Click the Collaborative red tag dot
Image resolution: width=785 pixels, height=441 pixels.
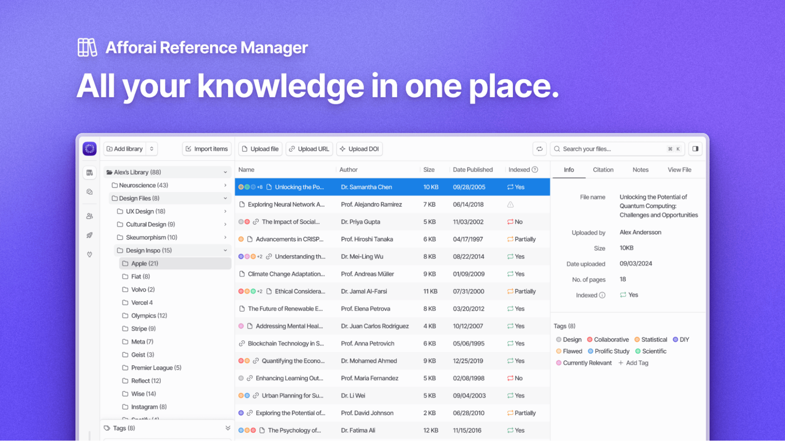[x=590, y=339]
